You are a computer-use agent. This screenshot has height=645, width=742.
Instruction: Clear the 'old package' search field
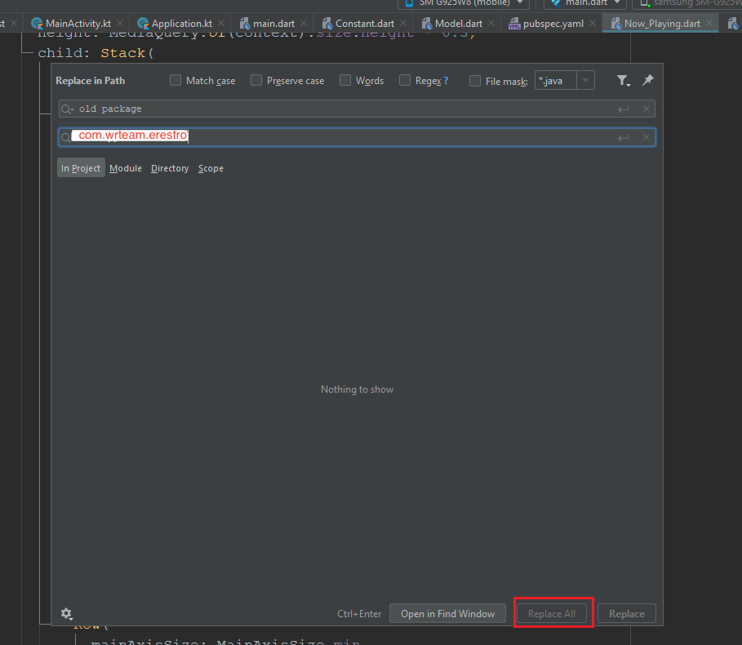tap(646, 109)
